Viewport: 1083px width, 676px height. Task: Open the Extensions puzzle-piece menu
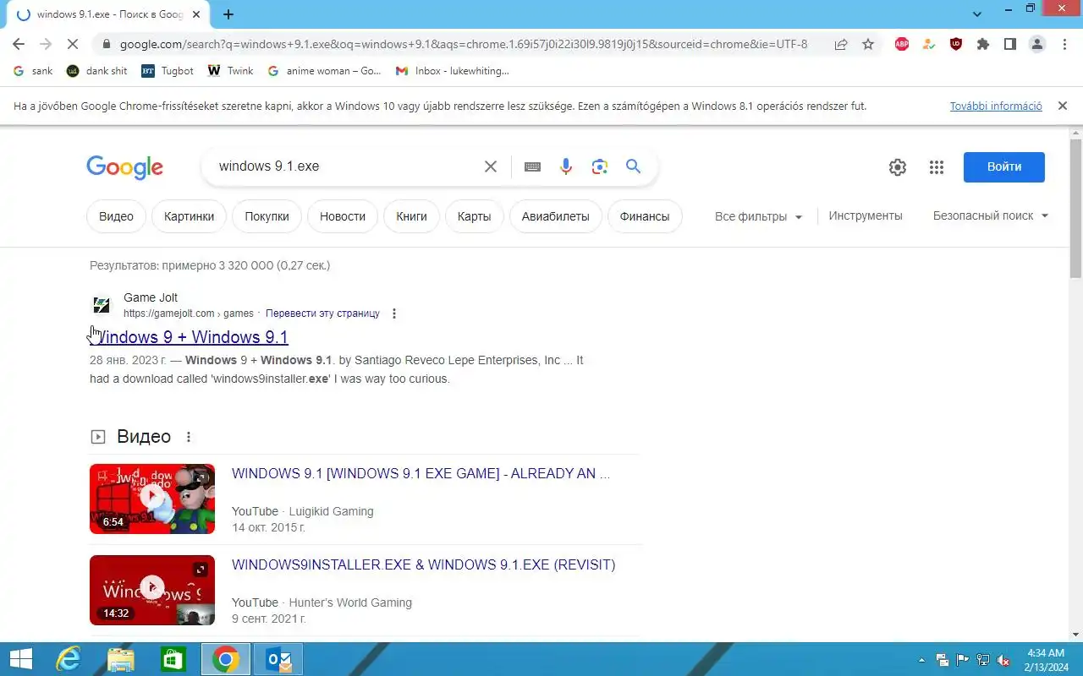[983, 44]
